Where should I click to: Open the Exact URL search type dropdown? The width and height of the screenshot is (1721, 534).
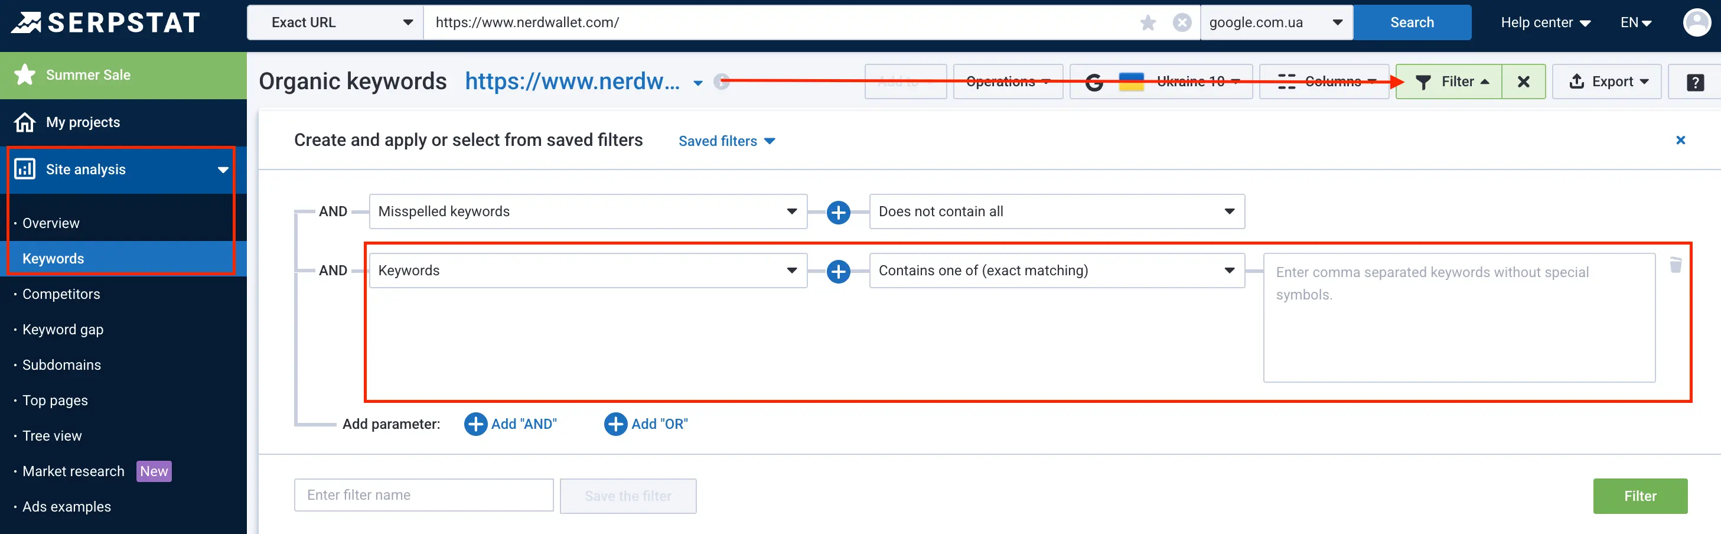coord(335,22)
